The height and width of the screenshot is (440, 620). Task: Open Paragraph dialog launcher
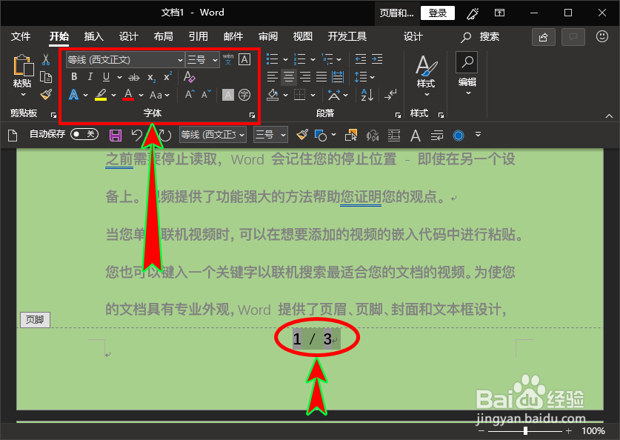398,115
